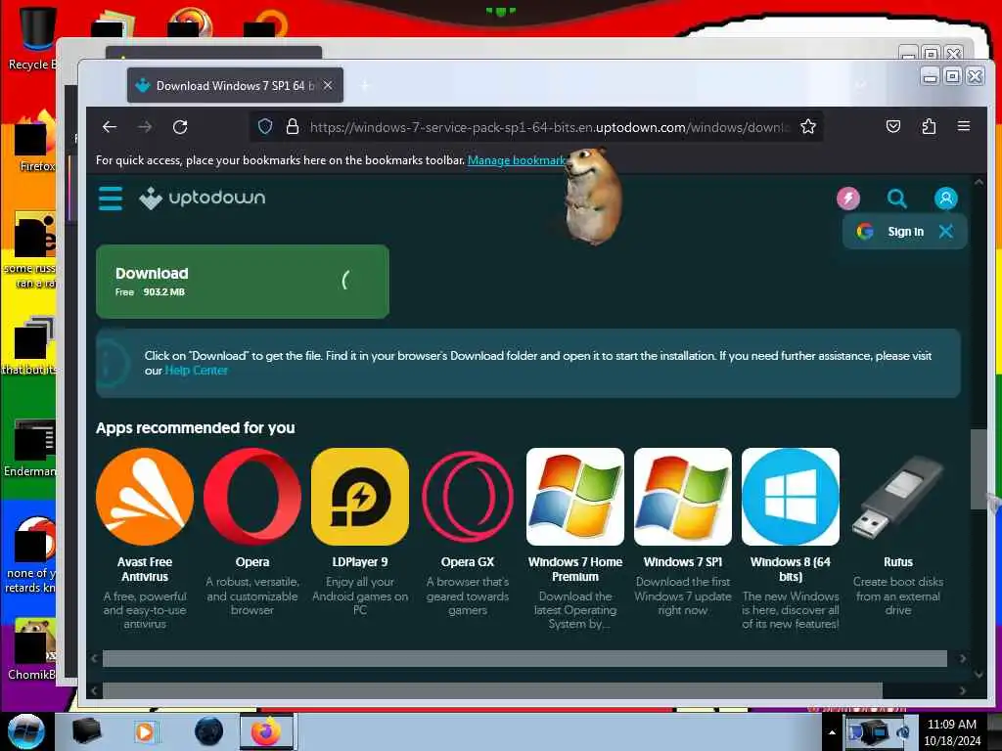Open the Rufus USB drive icon

[x=898, y=497]
